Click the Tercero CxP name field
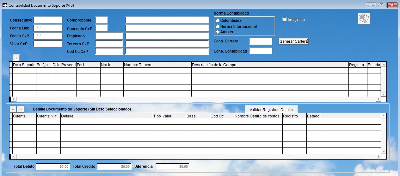Image resolution: width=400 pixels, height=176 pixels. pyautogui.click(x=167, y=44)
